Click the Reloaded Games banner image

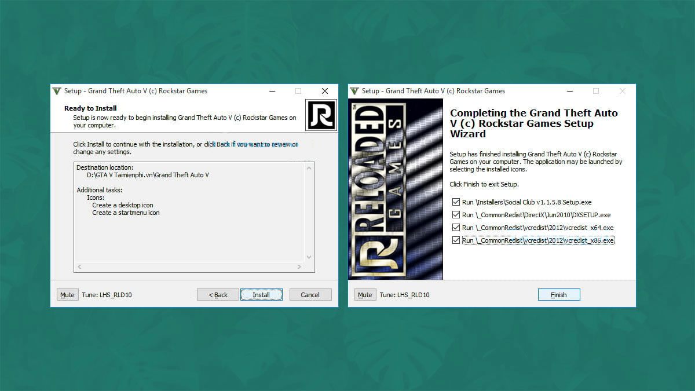[x=396, y=189]
